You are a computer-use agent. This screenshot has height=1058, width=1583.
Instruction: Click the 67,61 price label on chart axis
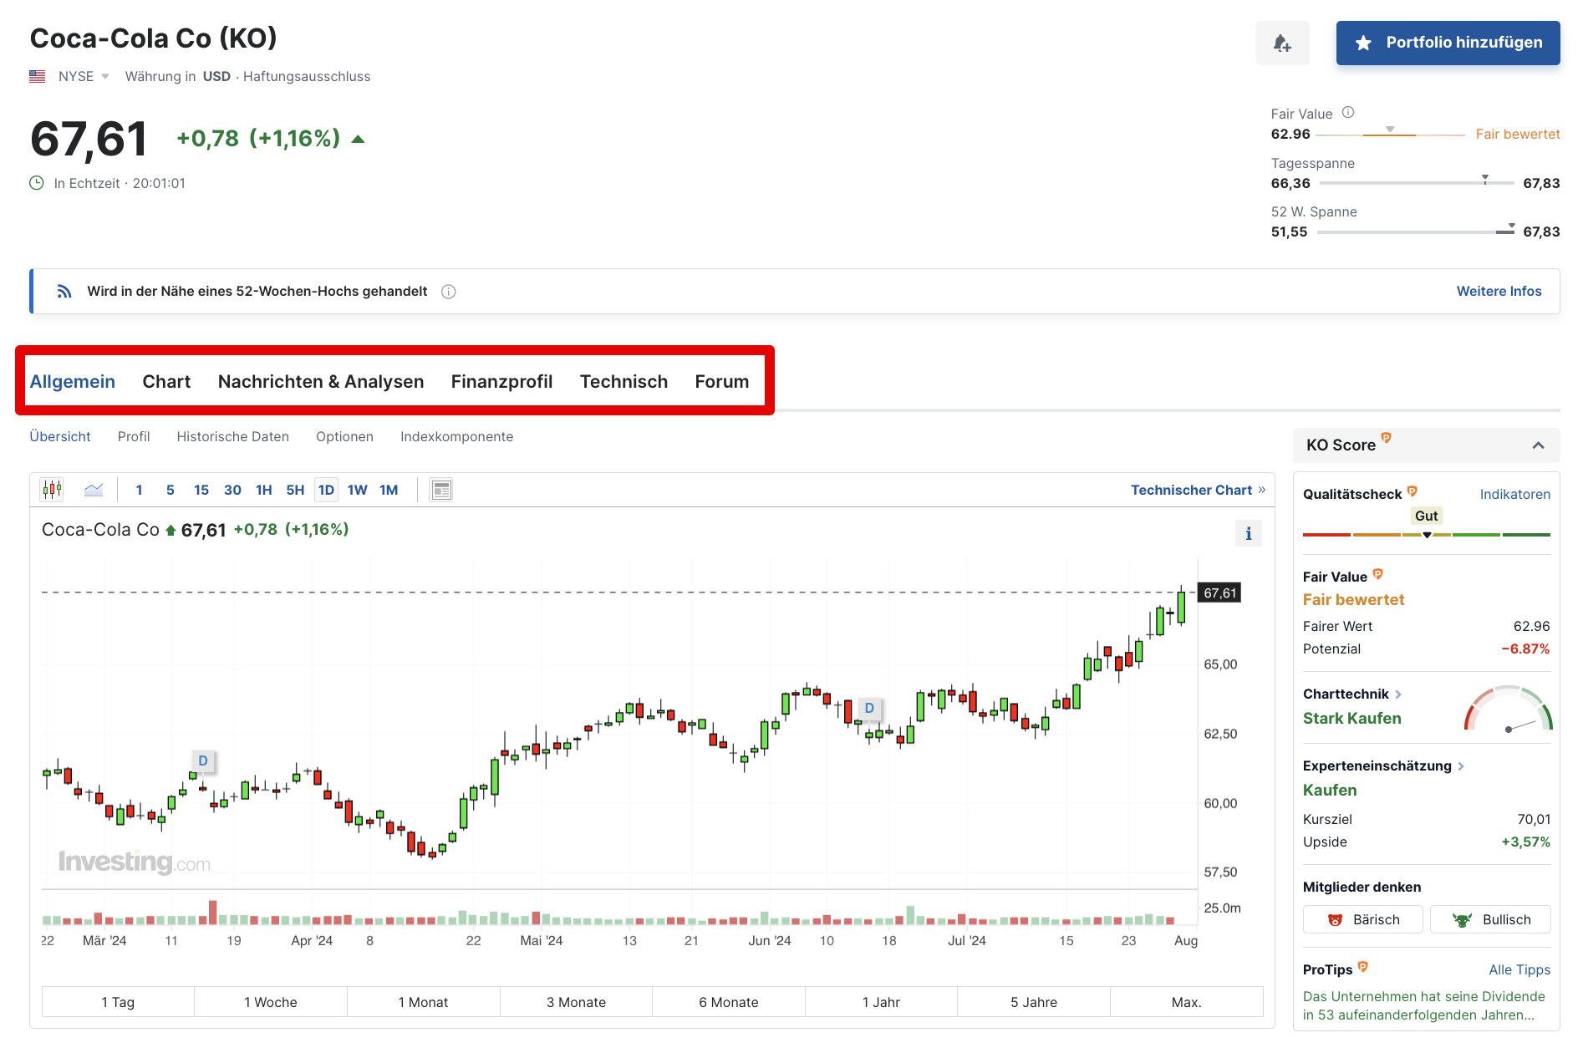coord(1219,593)
